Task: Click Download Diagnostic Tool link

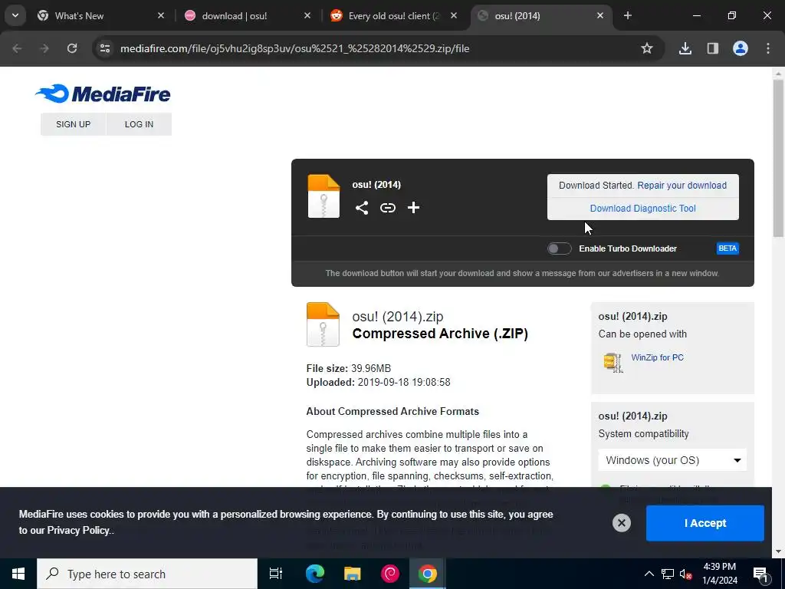Action: click(643, 209)
